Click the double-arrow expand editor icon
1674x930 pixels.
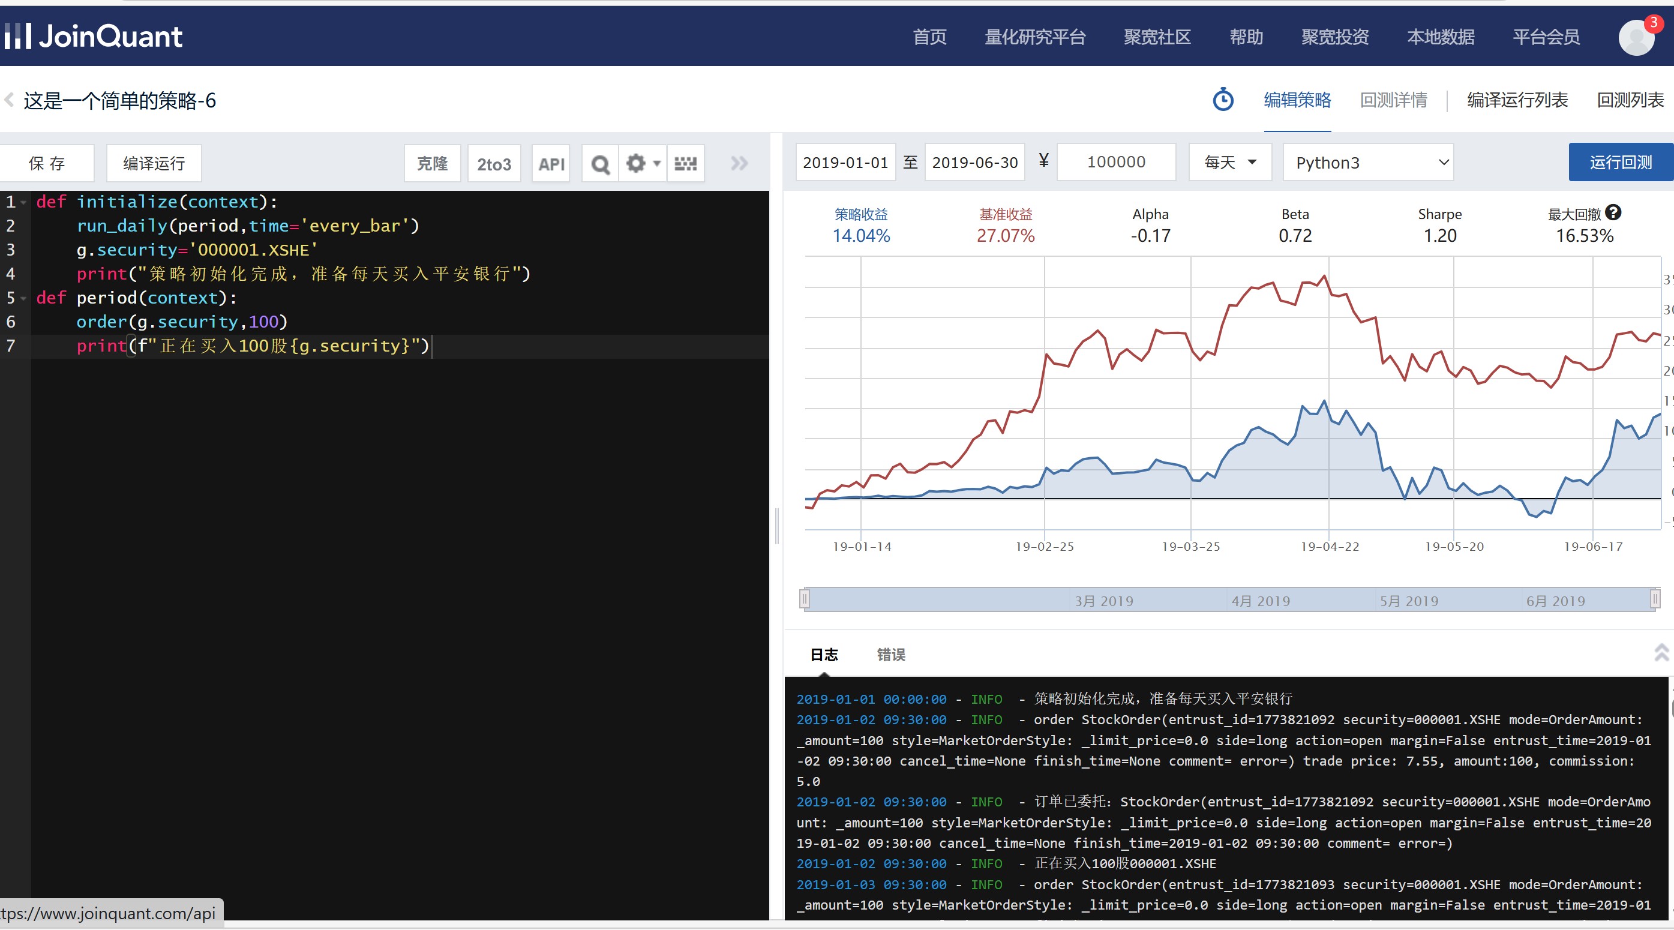point(739,164)
